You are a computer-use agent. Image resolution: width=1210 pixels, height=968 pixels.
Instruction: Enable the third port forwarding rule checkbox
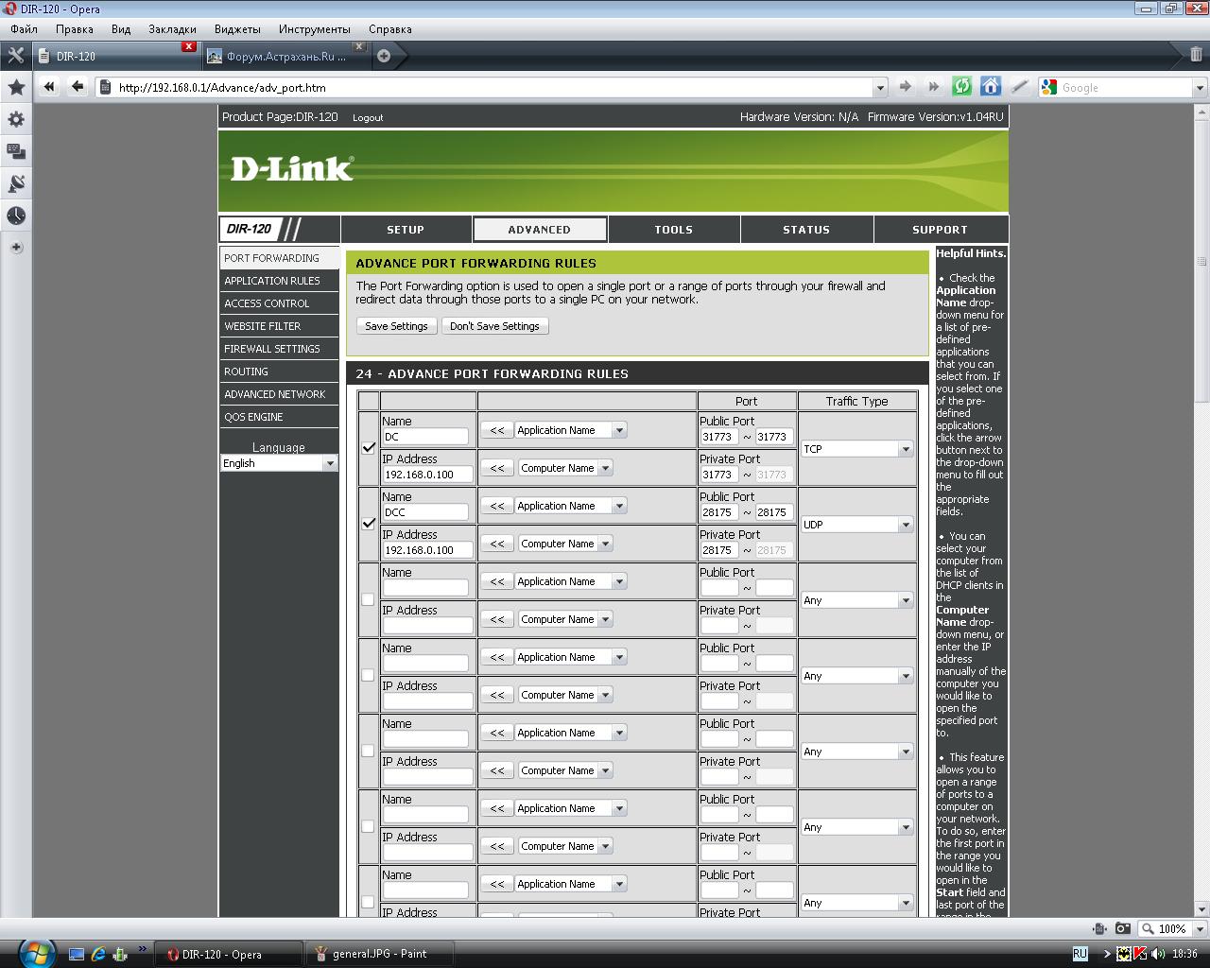pyautogui.click(x=368, y=599)
